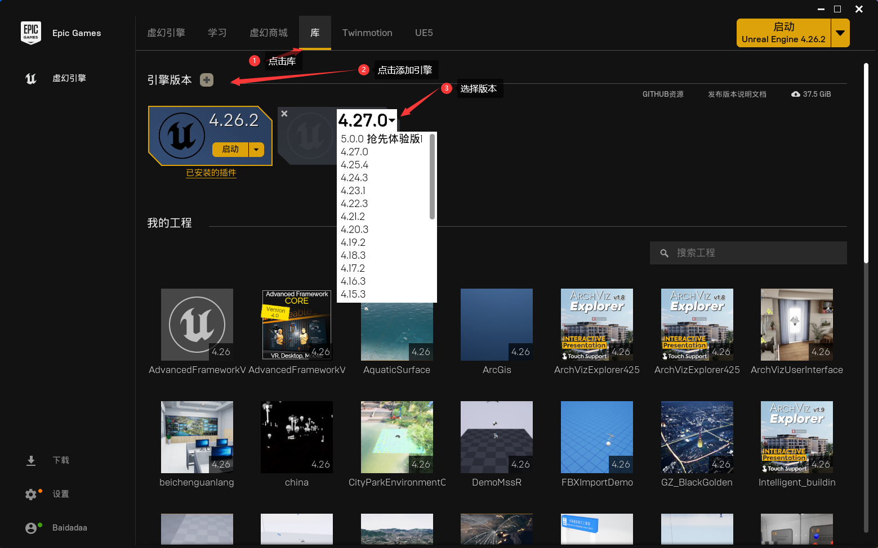The width and height of the screenshot is (878, 548).
Task: Click the version list scrollbar thumb
Action: (x=432, y=176)
